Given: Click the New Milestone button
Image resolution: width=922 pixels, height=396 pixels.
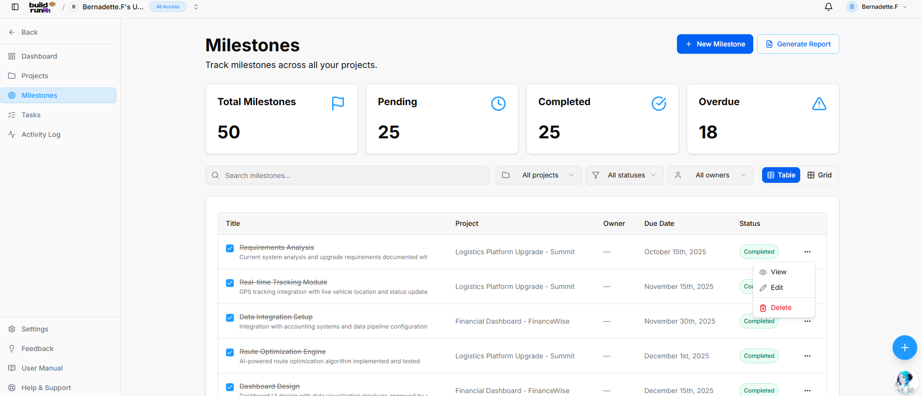Looking at the screenshot, I should [x=715, y=44].
